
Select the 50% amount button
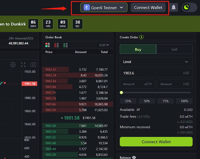[x=147, y=101]
